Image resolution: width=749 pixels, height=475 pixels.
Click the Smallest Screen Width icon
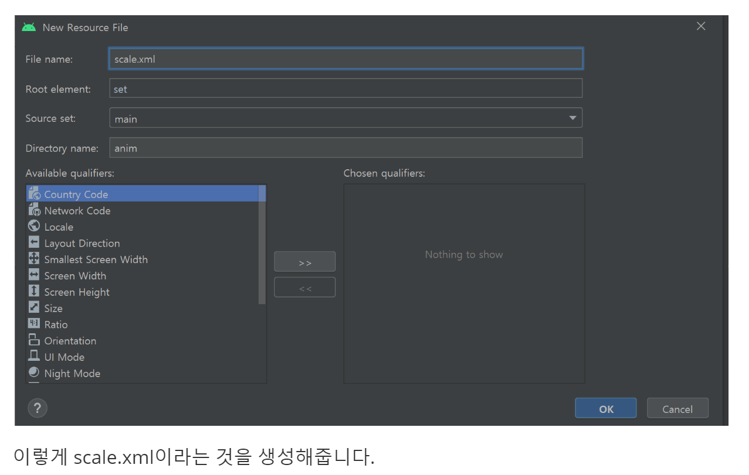[34, 259]
